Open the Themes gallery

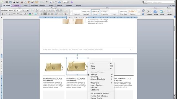[169, 12]
